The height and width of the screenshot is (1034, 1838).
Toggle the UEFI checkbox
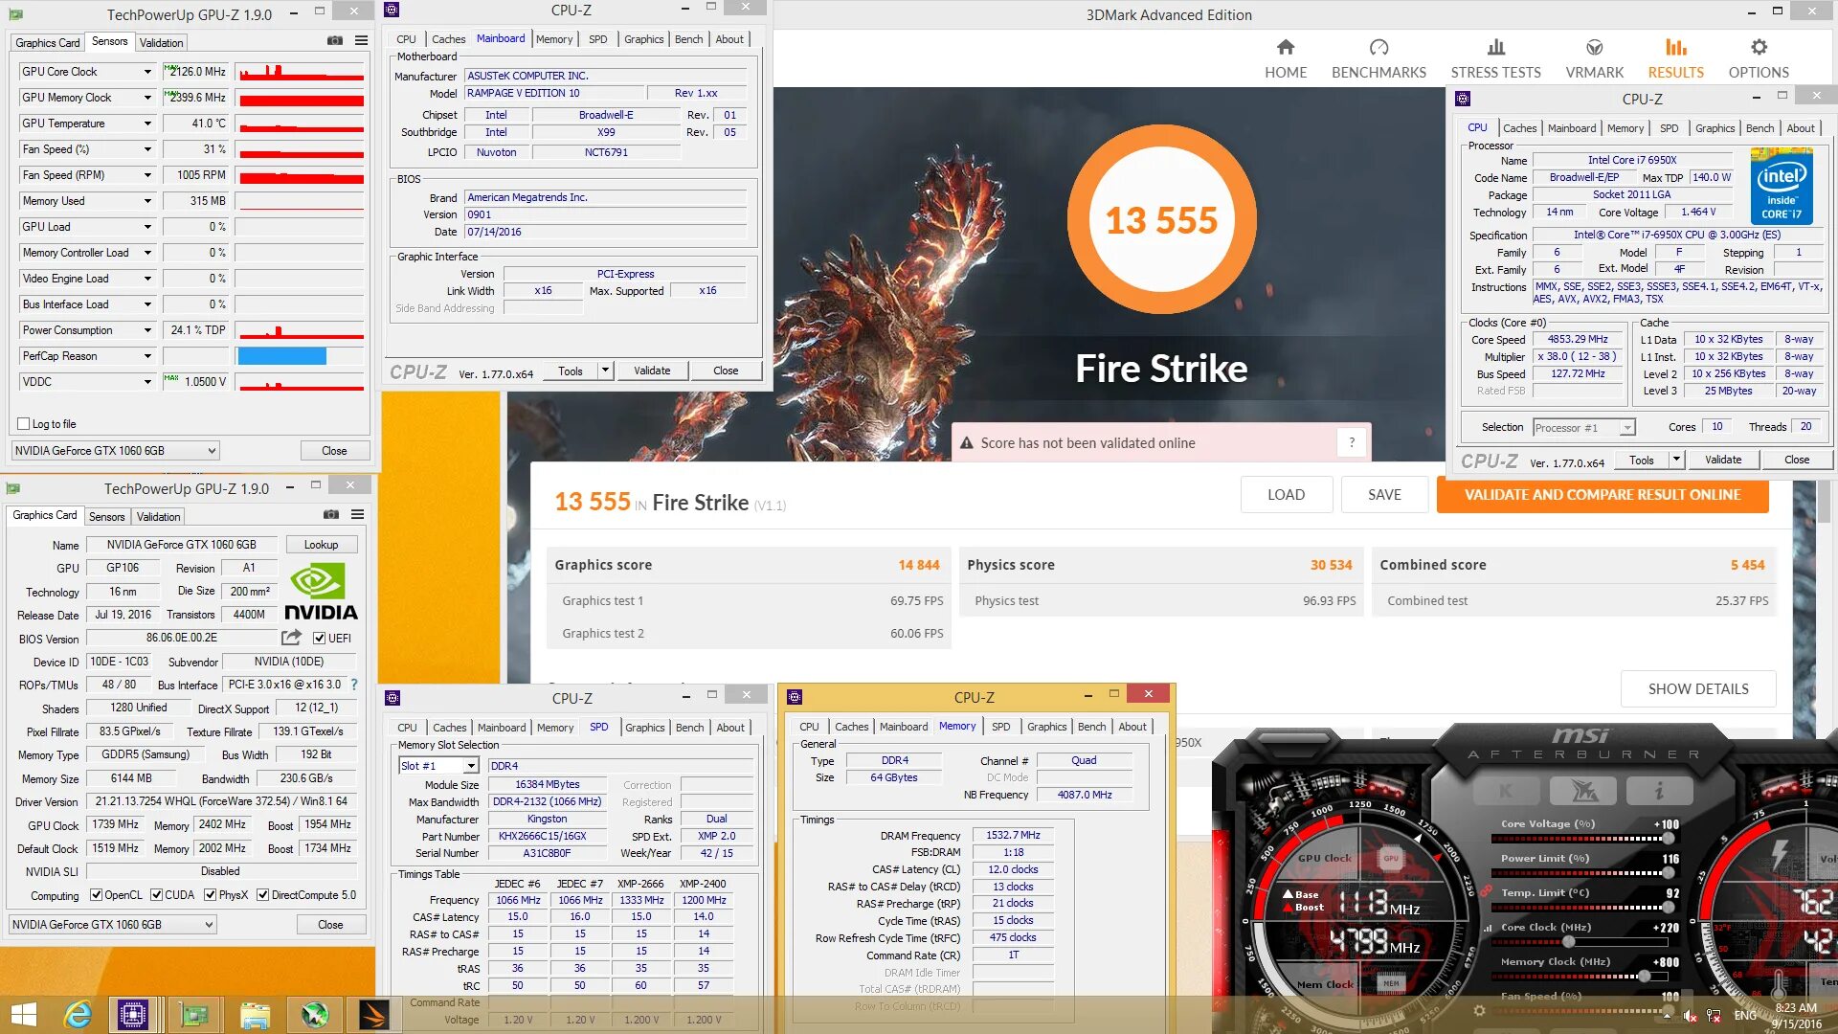pos(320,639)
